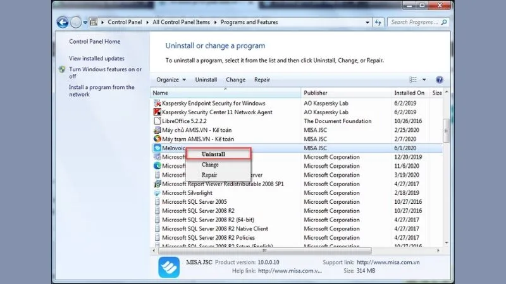Viewport: 506px width, 284px height.
Task: Click the vertical scrollbar up arrow
Action: pyautogui.click(x=447, y=92)
